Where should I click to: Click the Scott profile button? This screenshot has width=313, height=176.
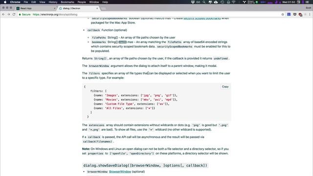pyautogui.click(x=308, y=8)
